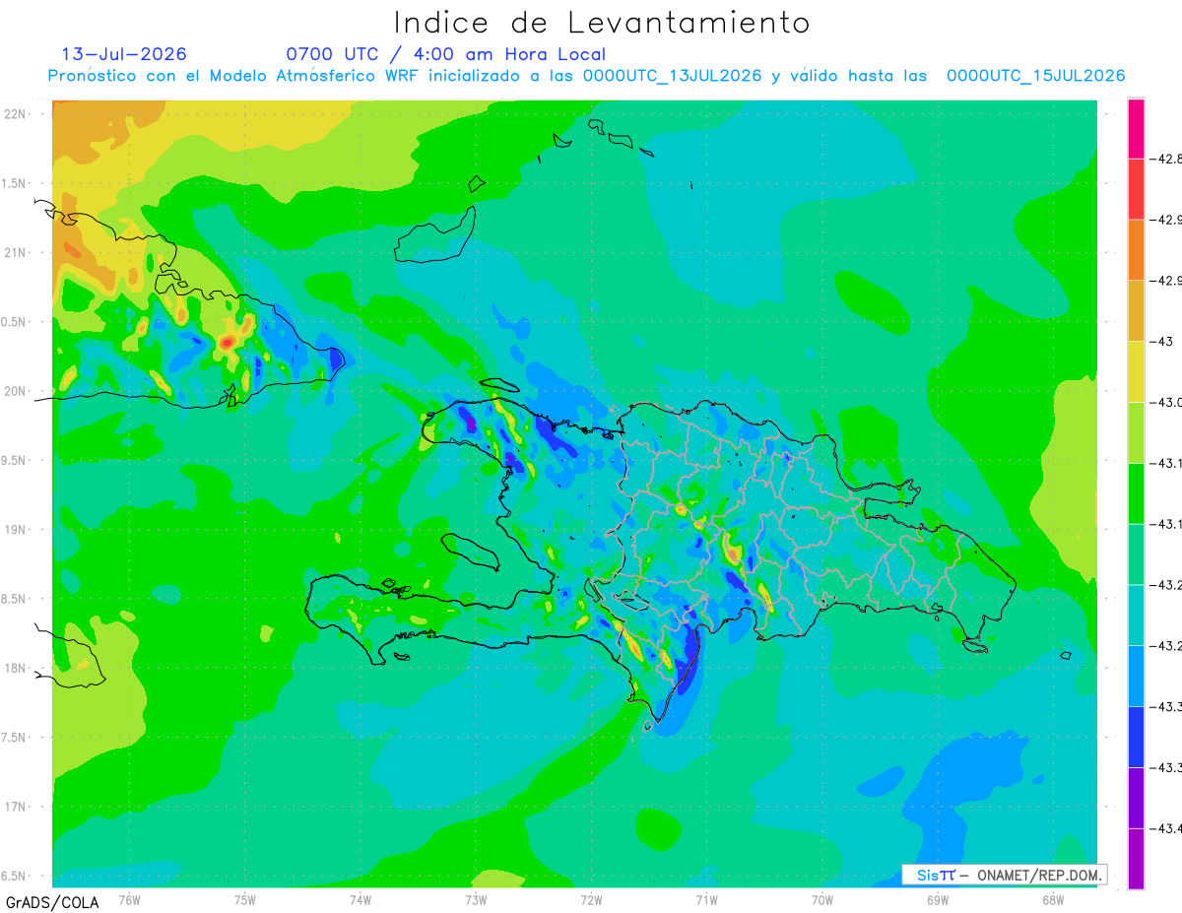Click the "19N" latitude label
Viewport: 1182px width, 913px height.
[x=15, y=530]
